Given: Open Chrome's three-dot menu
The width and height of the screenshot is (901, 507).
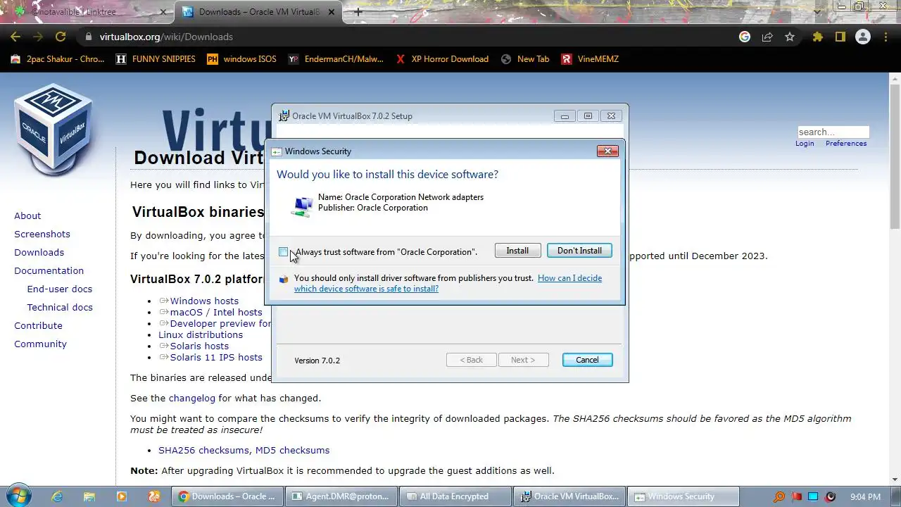Looking at the screenshot, I should coord(885,37).
